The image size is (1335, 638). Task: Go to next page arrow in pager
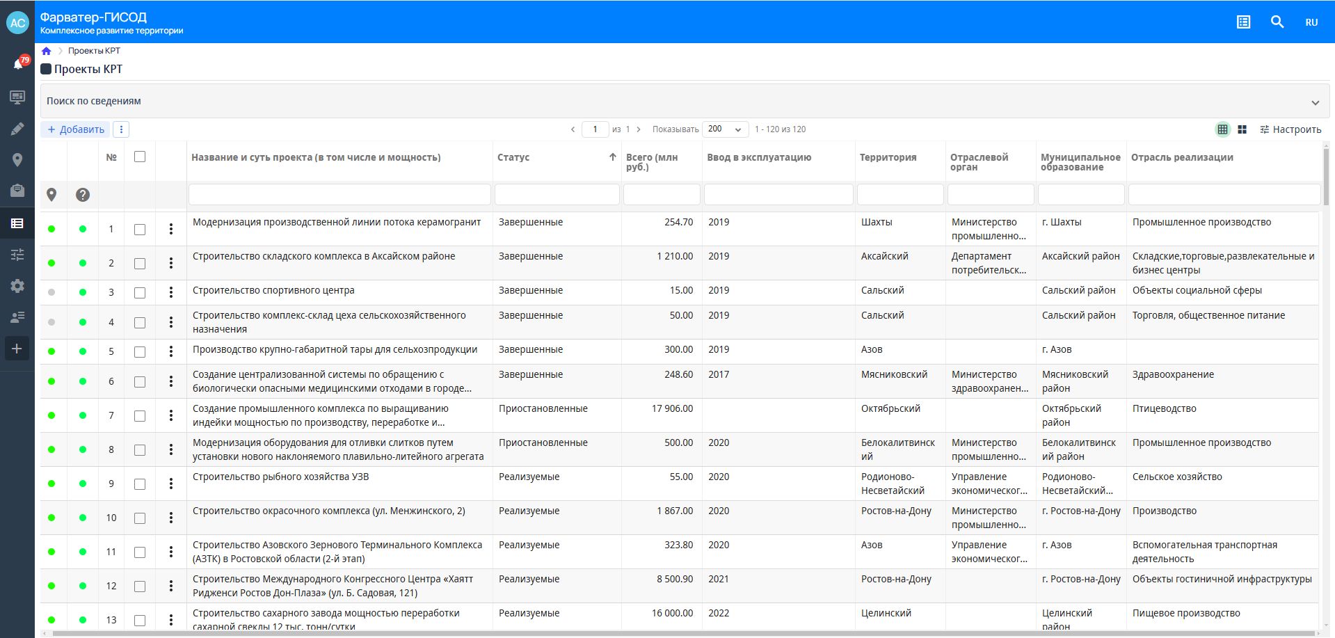[639, 129]
